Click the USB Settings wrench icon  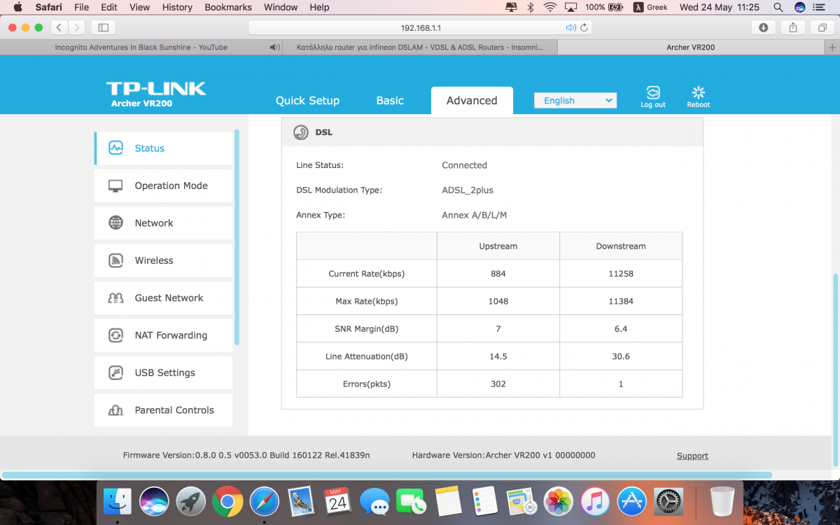pyautogui.click(x=115, y=373)
